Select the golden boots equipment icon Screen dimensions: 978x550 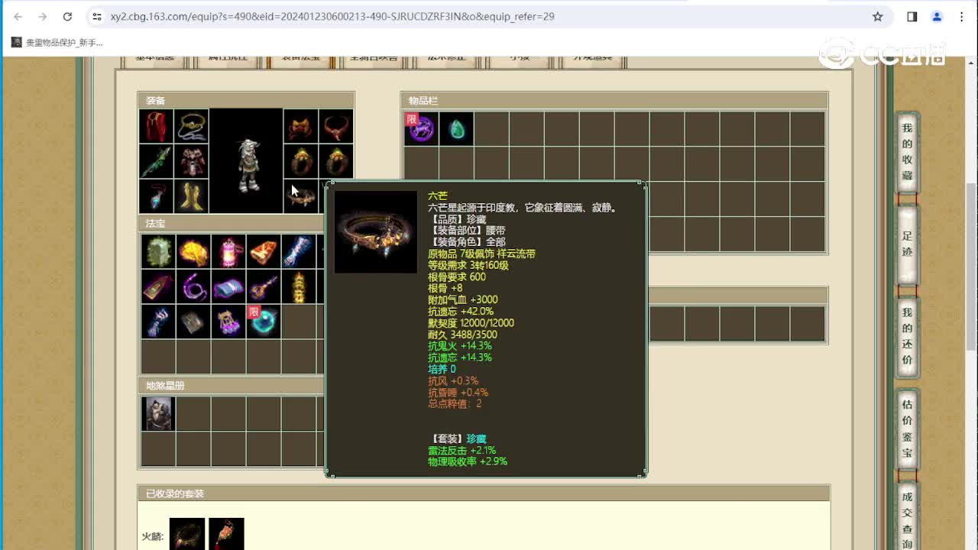[x=191, y=196]
